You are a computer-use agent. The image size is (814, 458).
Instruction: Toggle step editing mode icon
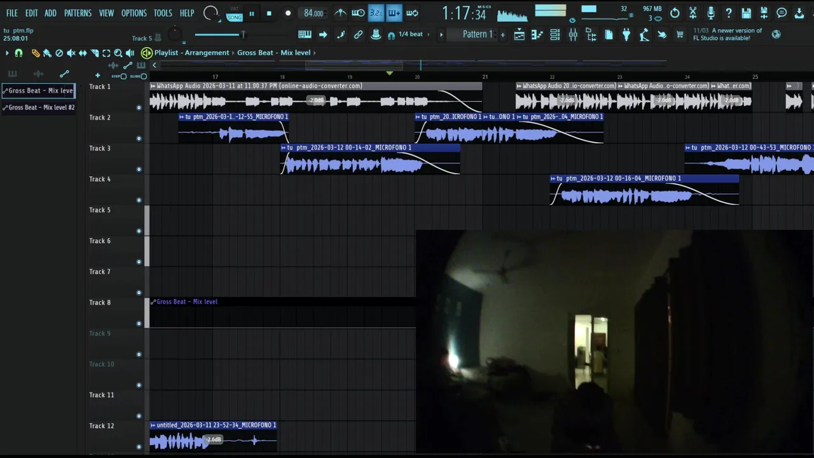[x=340, y=34]
